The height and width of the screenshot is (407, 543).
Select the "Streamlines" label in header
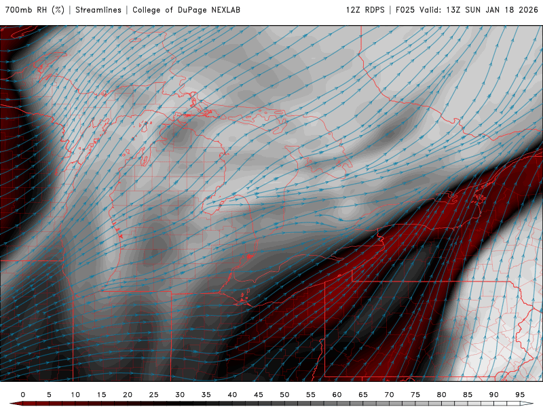(x=98, y=9)
